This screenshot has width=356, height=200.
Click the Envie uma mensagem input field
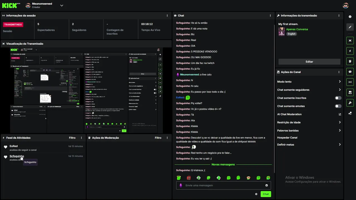pos(223,185)
